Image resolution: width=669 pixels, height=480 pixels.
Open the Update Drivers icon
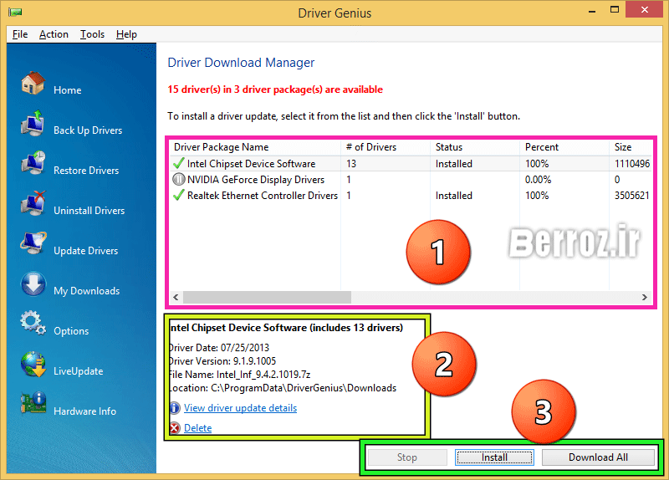pyautogui.click(x=33, y=245)
